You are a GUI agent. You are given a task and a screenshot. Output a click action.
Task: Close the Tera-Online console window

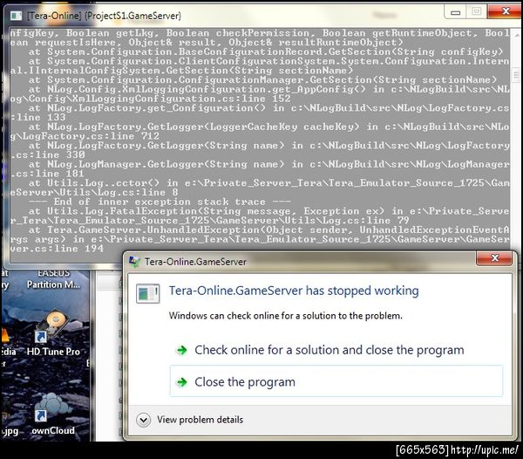point(505,11)
